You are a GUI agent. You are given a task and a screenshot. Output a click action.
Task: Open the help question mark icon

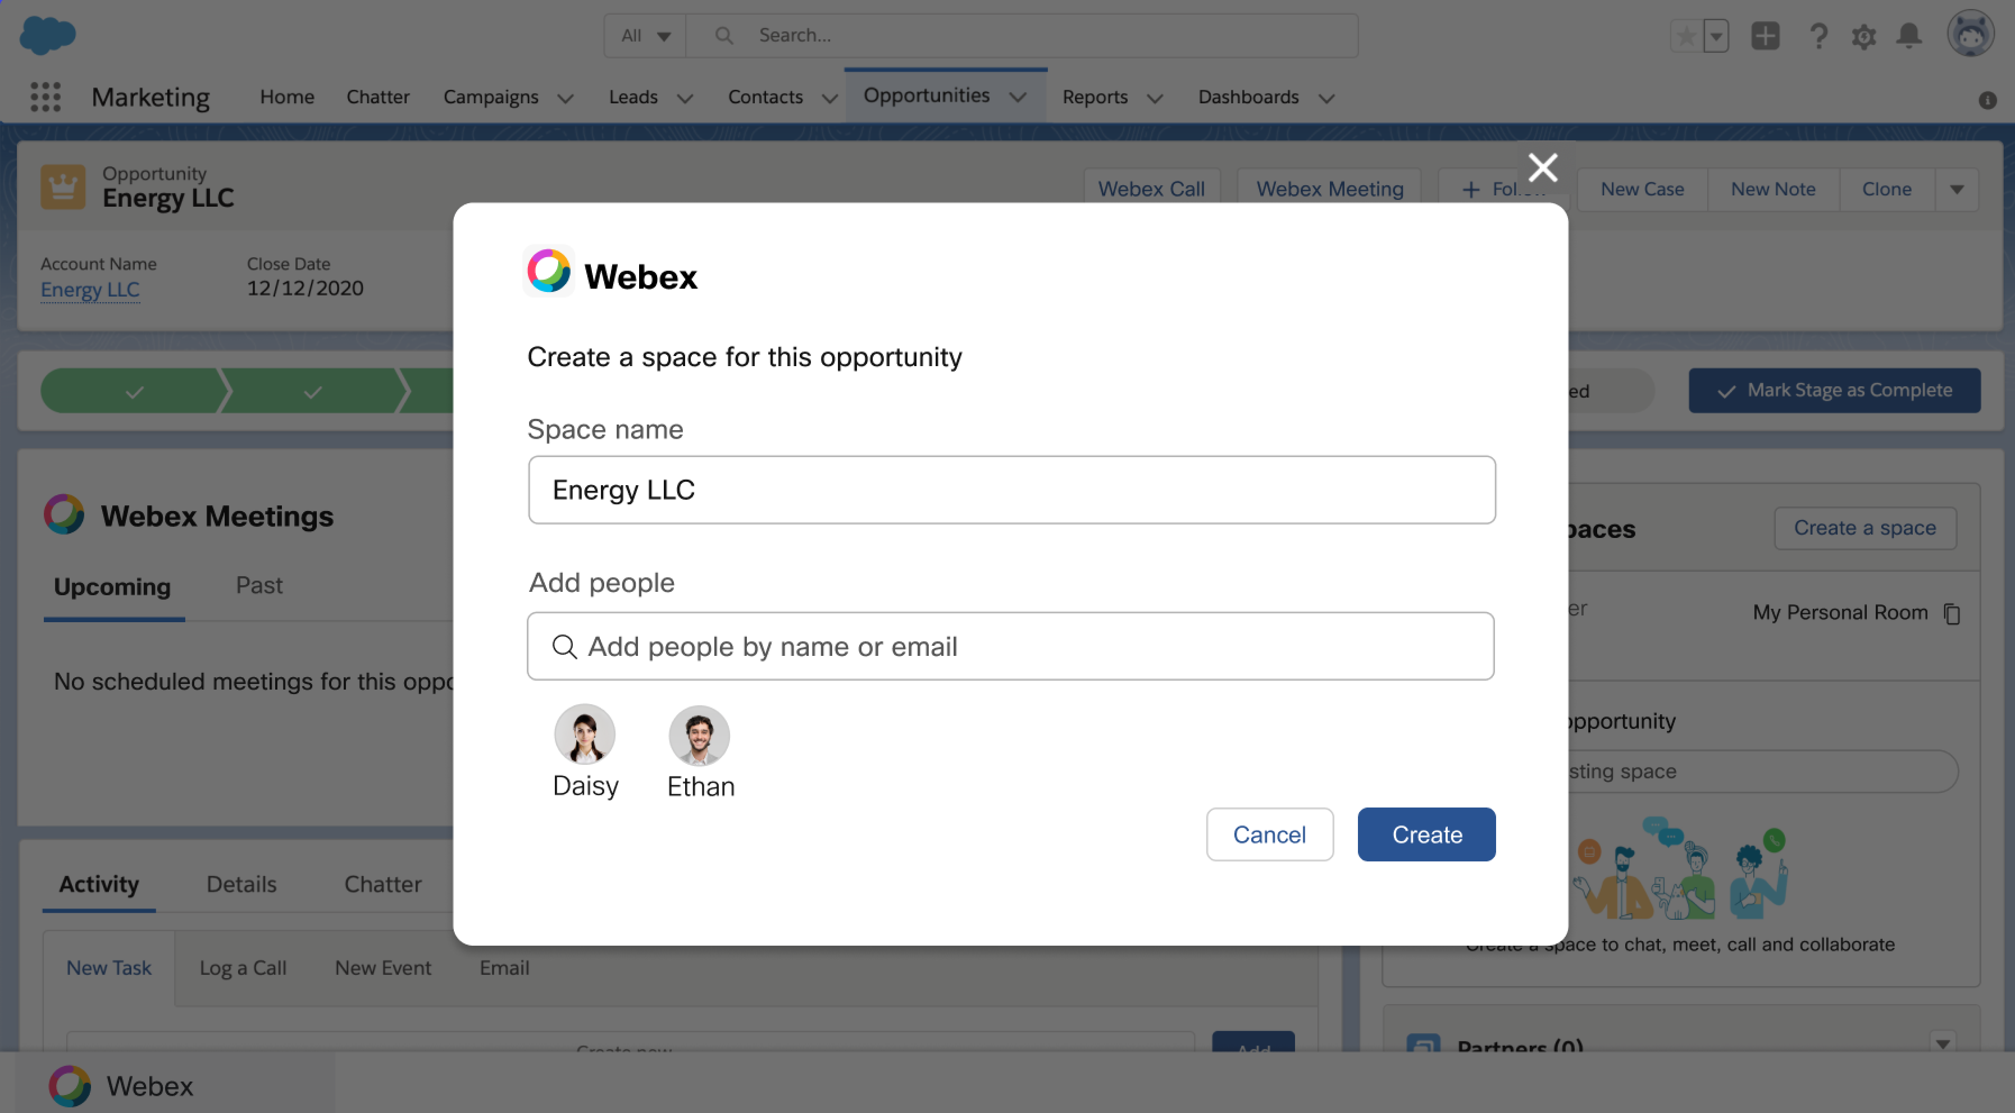tap(1818, 36)
